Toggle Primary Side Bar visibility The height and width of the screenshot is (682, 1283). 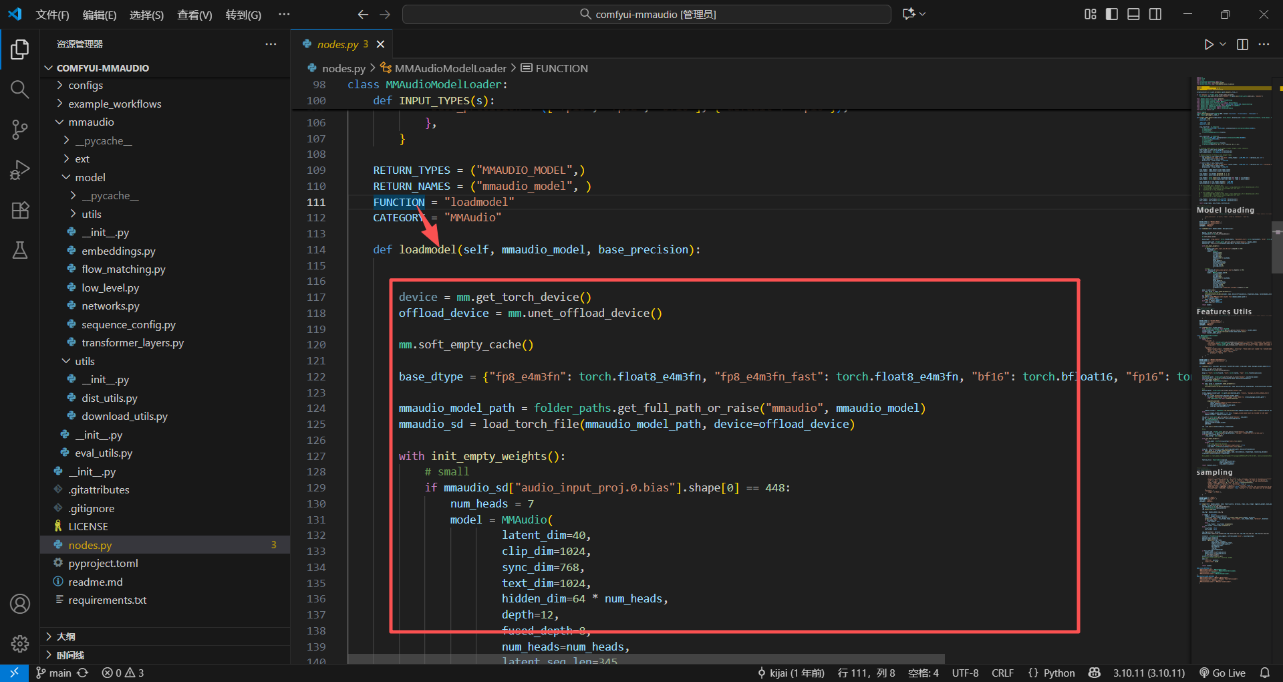tap(1112, 14)
